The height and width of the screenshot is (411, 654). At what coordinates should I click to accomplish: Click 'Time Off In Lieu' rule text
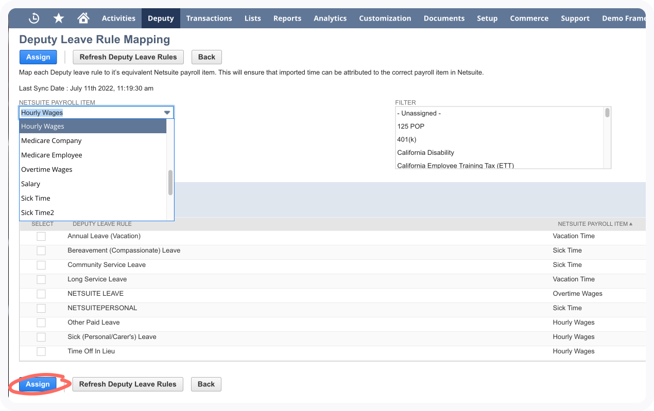[91, 351]
